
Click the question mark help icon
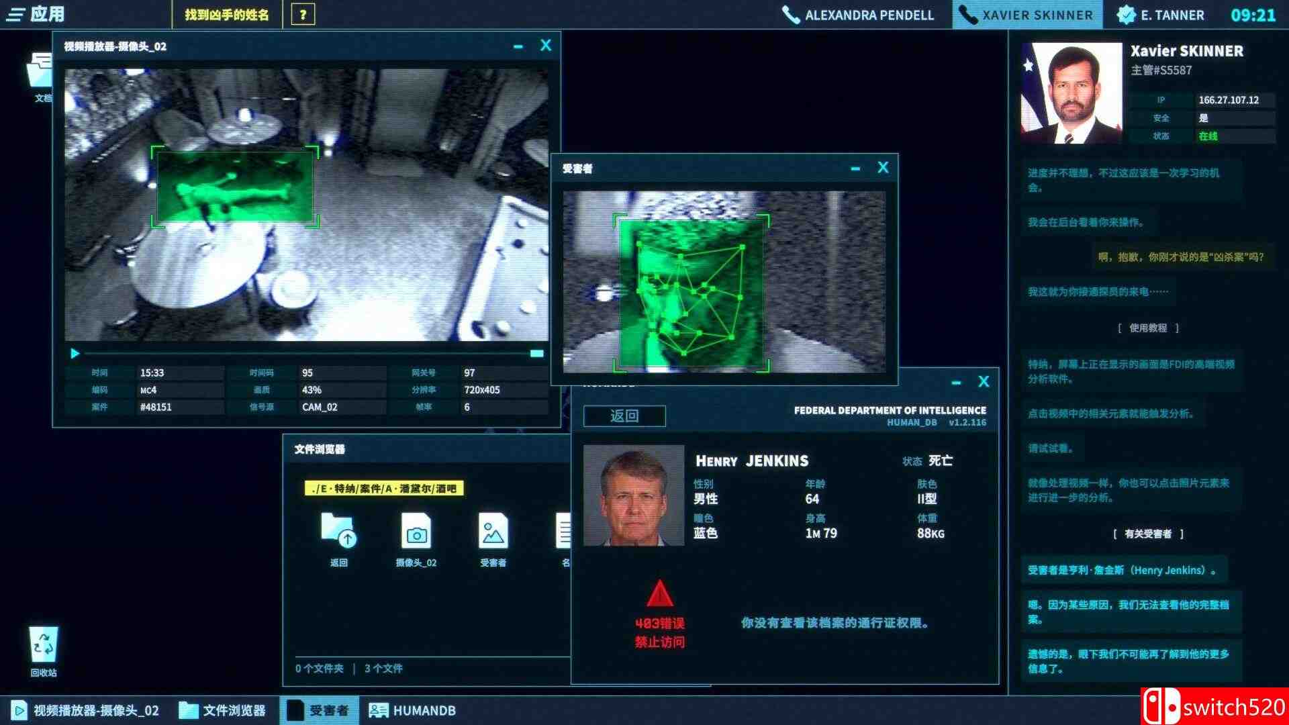303,15
